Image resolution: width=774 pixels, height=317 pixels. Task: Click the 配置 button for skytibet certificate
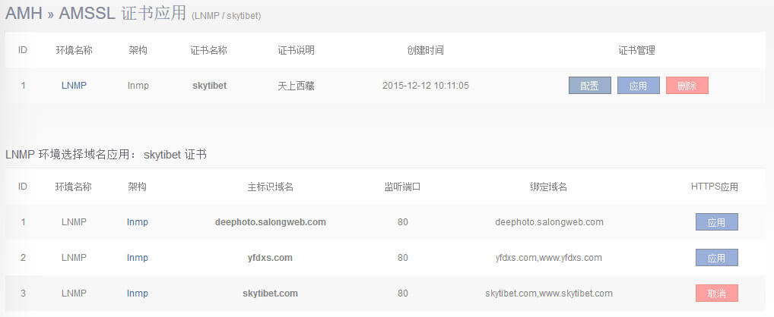(589, 86)
